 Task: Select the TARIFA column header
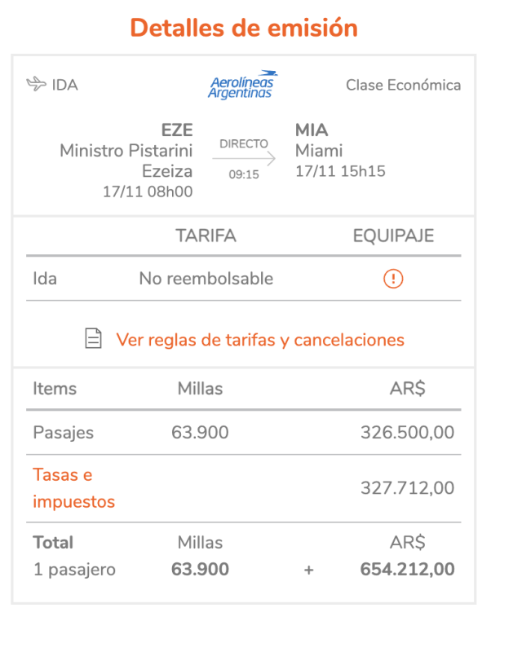coord(206,236)
